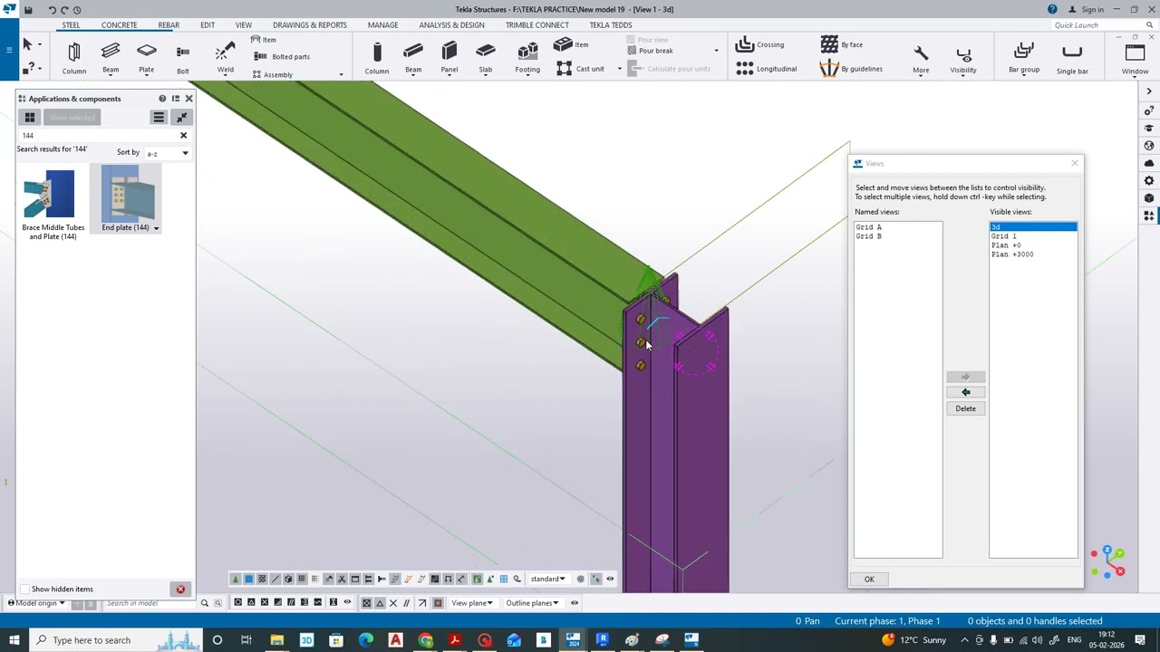Create a concrete Beam

(413, 58)
